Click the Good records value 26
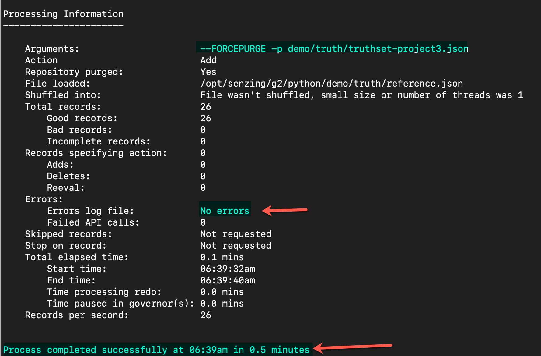Image resolution: width=541 pixels, height=356 pixels. (x=206, y=118)
